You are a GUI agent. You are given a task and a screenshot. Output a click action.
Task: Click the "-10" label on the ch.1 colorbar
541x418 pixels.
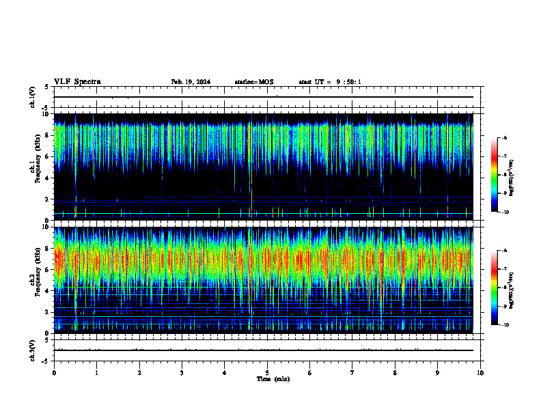505,212
